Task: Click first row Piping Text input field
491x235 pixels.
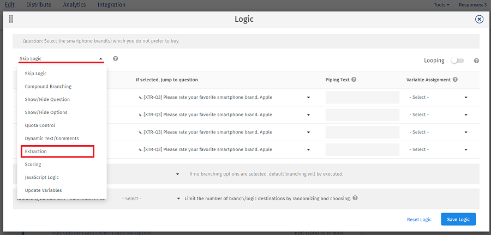Action: point(362,98)
